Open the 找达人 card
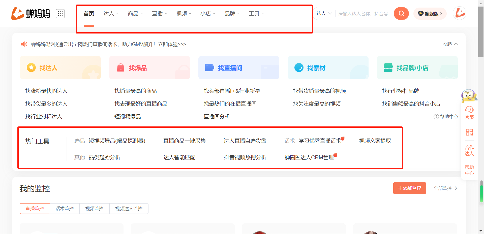Image resolution: width=484 pixels, height=234 pixels. pos(60,68)
